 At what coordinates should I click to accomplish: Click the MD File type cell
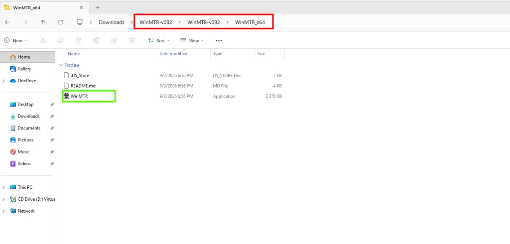point(220,86)
